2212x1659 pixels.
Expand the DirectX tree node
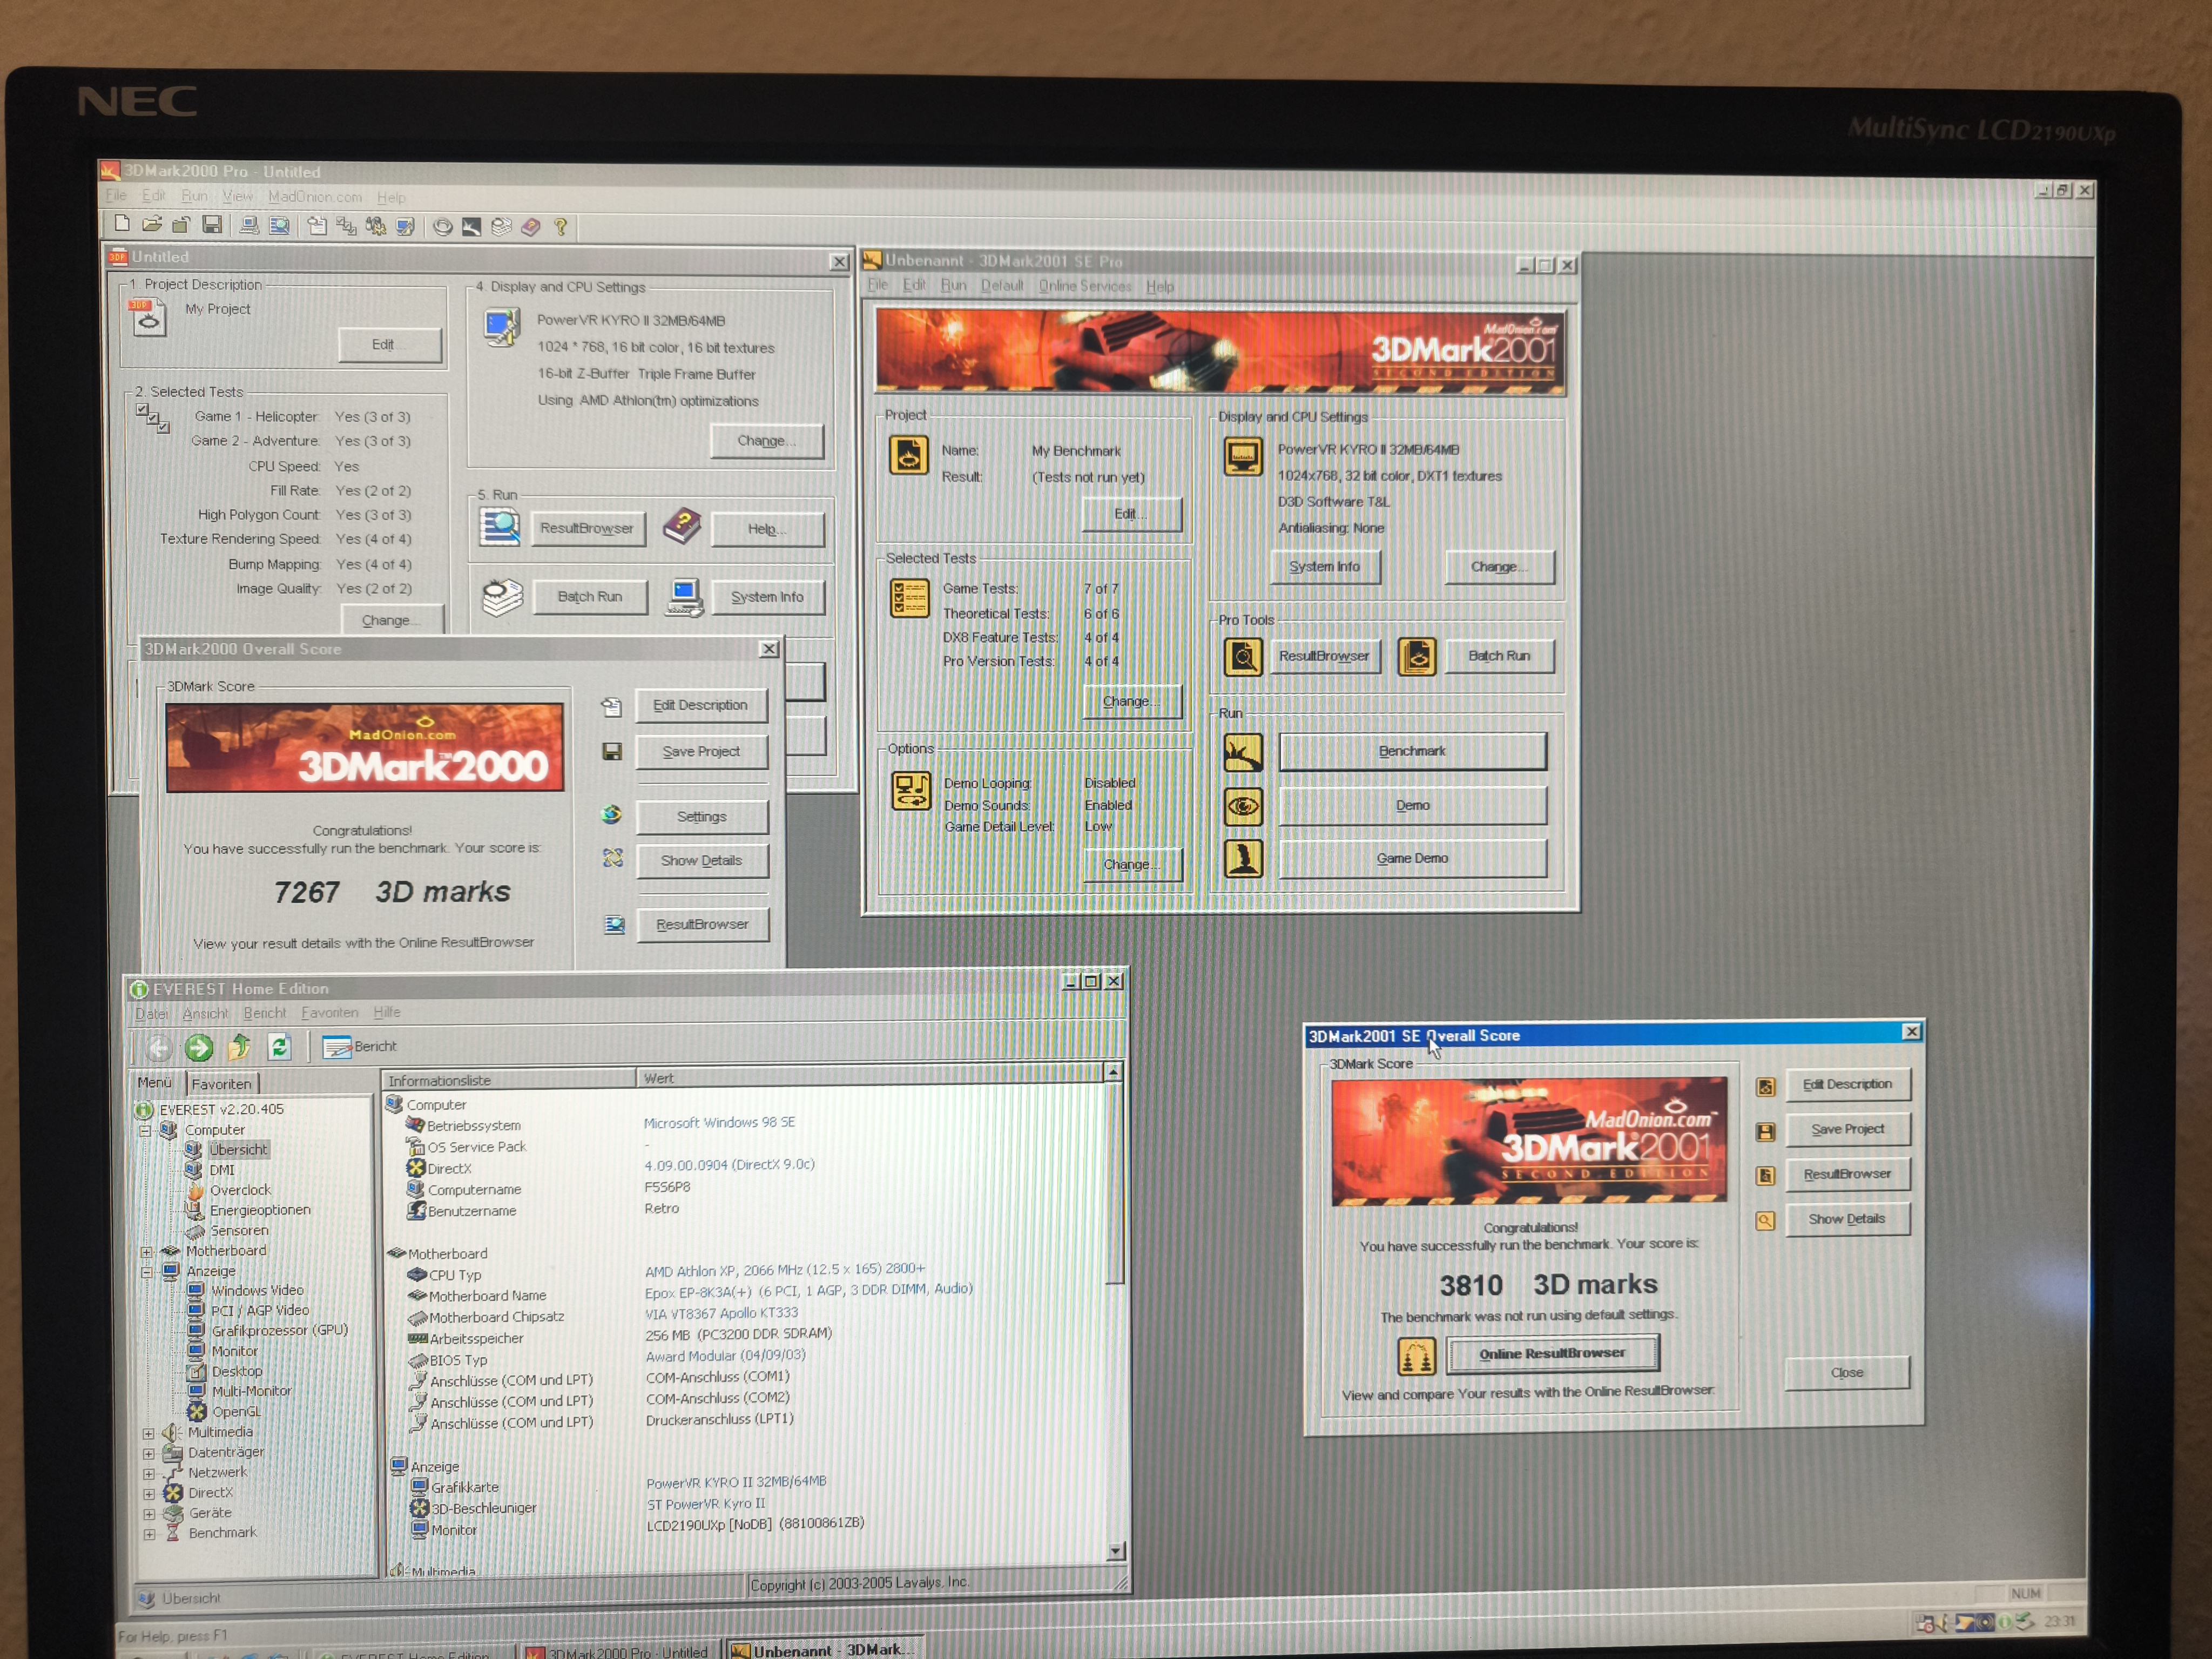(x=149, y=1494)
